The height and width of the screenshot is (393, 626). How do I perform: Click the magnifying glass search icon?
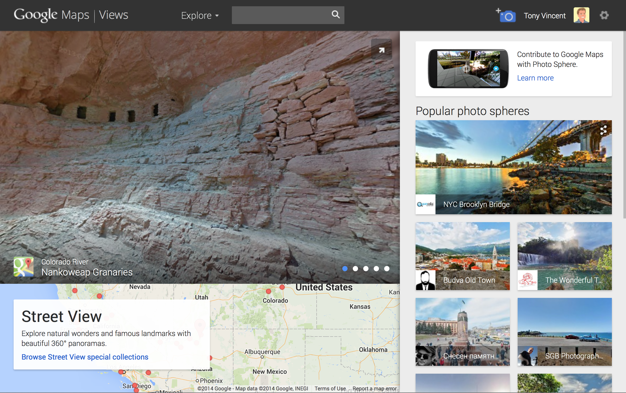[x=336, y=15]
